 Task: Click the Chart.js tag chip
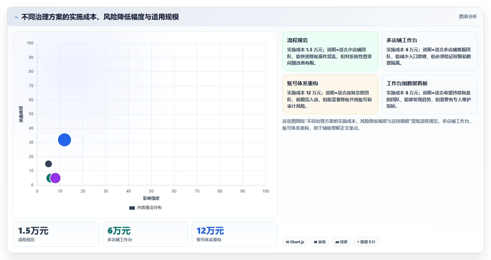tap(295, 242)
